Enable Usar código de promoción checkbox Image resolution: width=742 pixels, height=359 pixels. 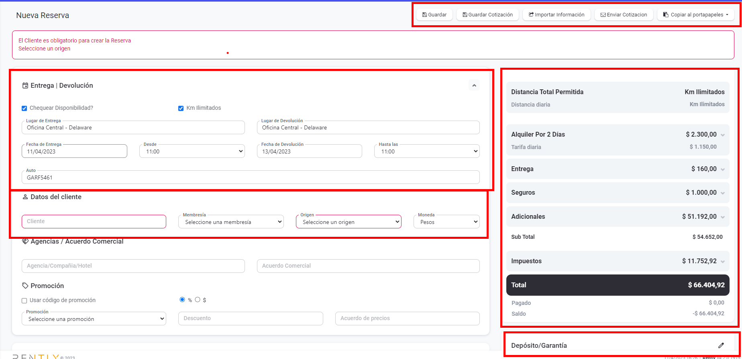point(24,301)
